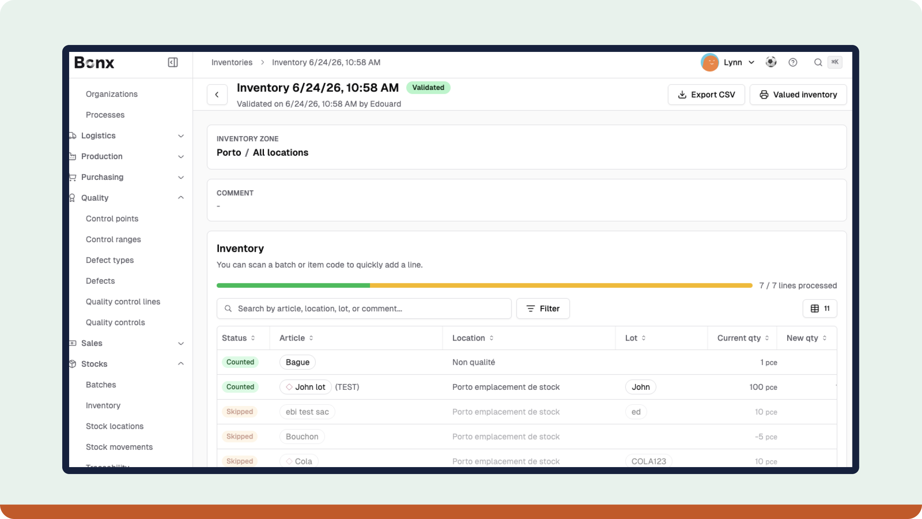Click the Bonx logo
Viewport: 922px width, 519px height.
pos(95,62)
